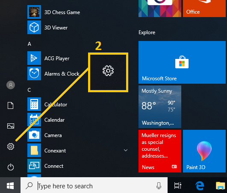The height and width of the screenshot is (193, 227).
Task: Launch ACG Player icon
Action: coord(34,58)
